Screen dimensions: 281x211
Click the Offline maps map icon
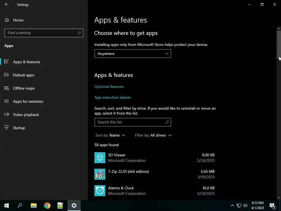[7, 88]
